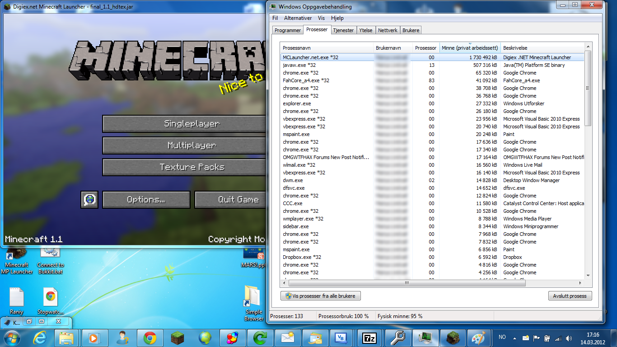Switch to the Nettverk tab
The image size is (617, 347).
[x=388, y=30]
